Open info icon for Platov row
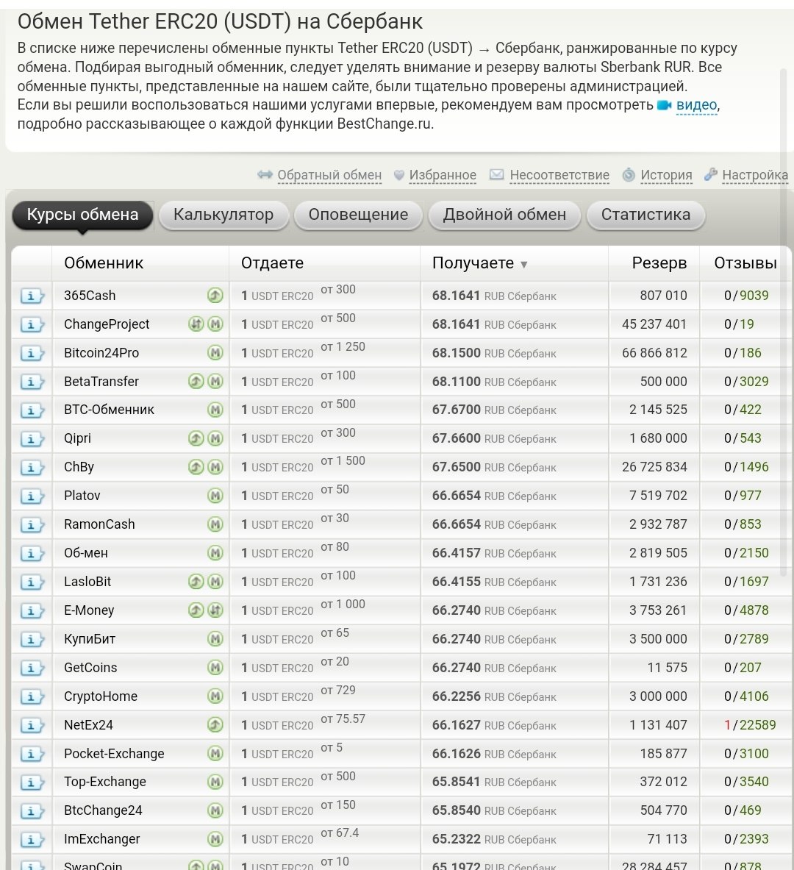 (32, 496)
